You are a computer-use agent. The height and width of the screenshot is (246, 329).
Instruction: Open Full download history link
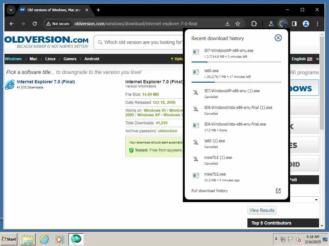coord(209,191)
